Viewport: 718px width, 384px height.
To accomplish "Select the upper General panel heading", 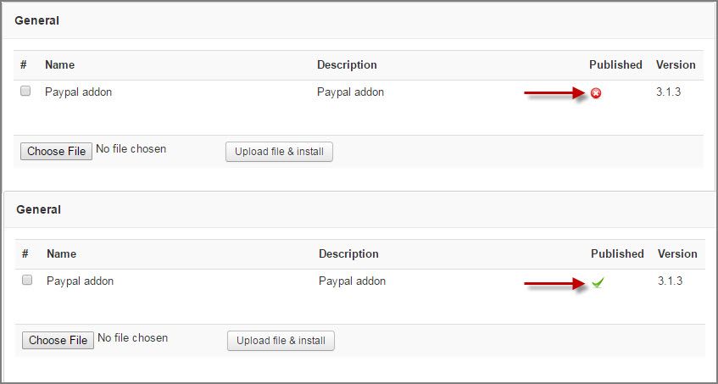I will 36,20.
